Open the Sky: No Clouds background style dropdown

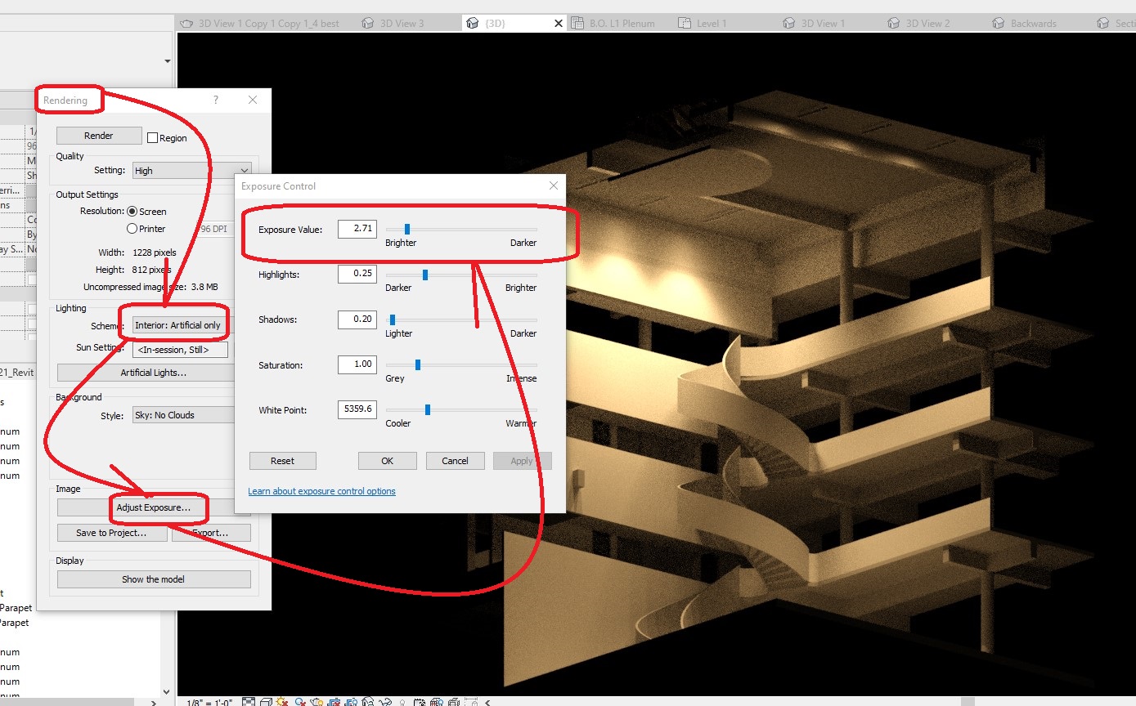(182, 414)
